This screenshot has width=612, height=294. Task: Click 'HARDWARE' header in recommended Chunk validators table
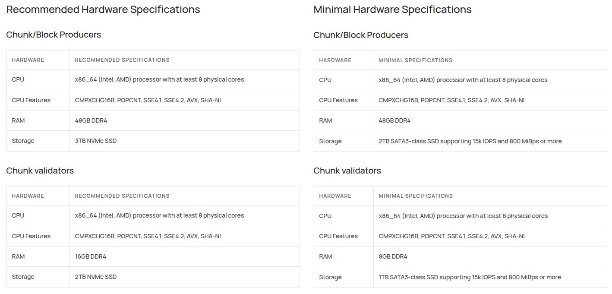tap(28, 196)
